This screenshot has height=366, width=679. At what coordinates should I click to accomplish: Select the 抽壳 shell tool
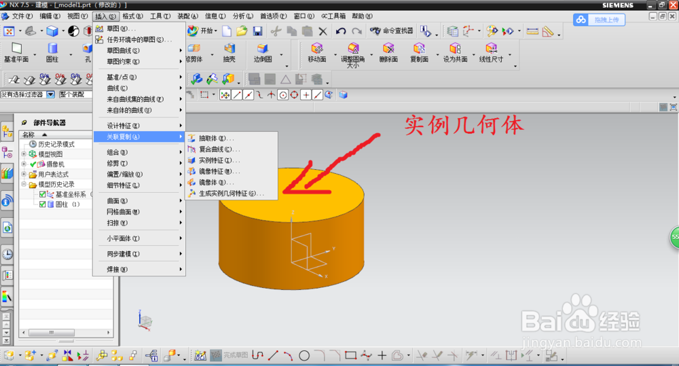coord(229,53)
